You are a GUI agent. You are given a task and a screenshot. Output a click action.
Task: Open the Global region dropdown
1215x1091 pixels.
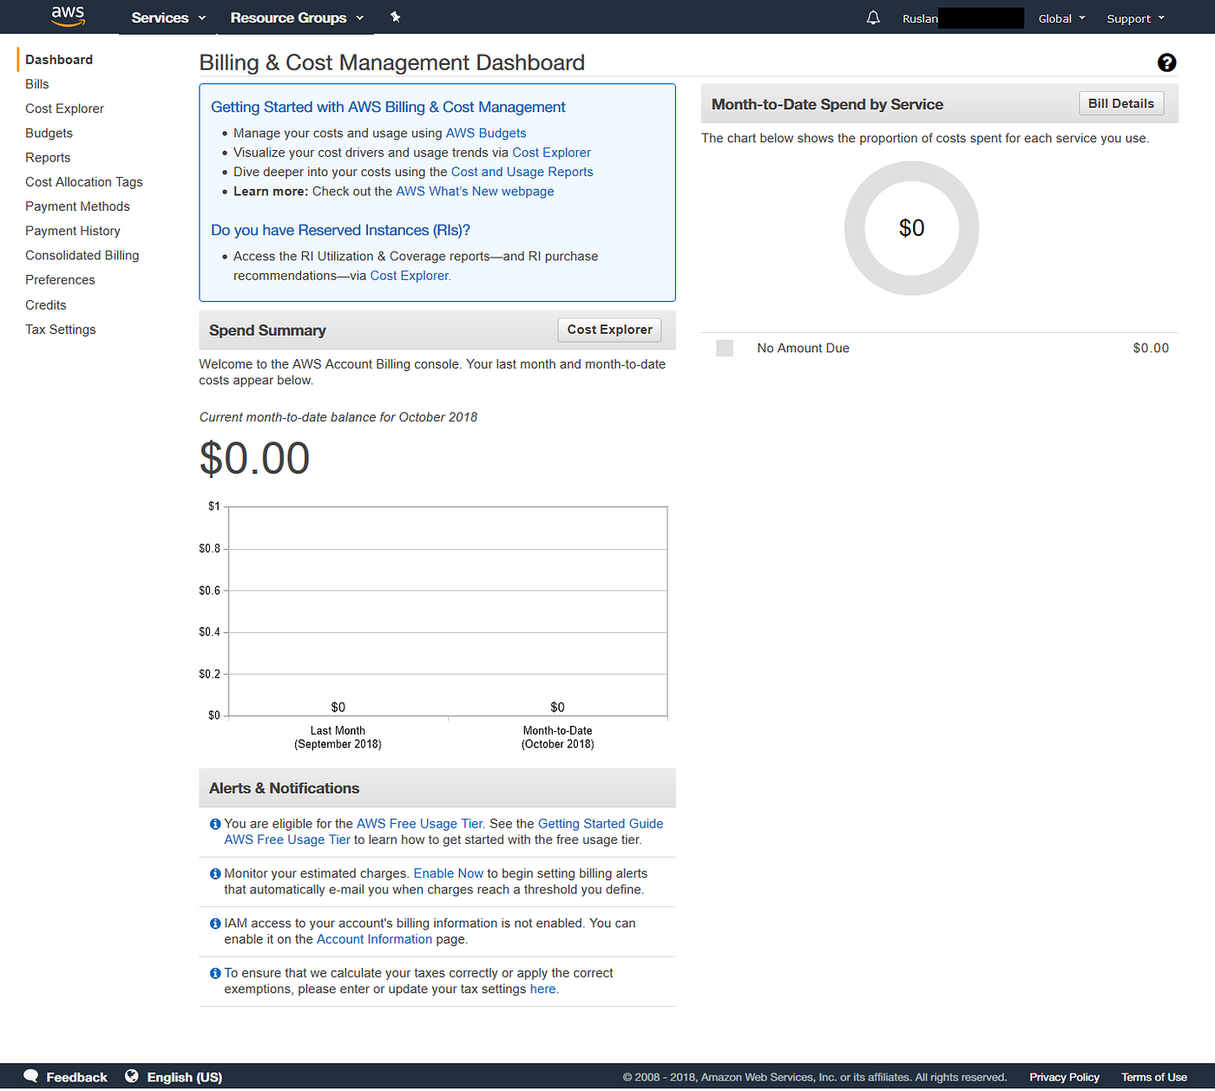[1061, 18]
